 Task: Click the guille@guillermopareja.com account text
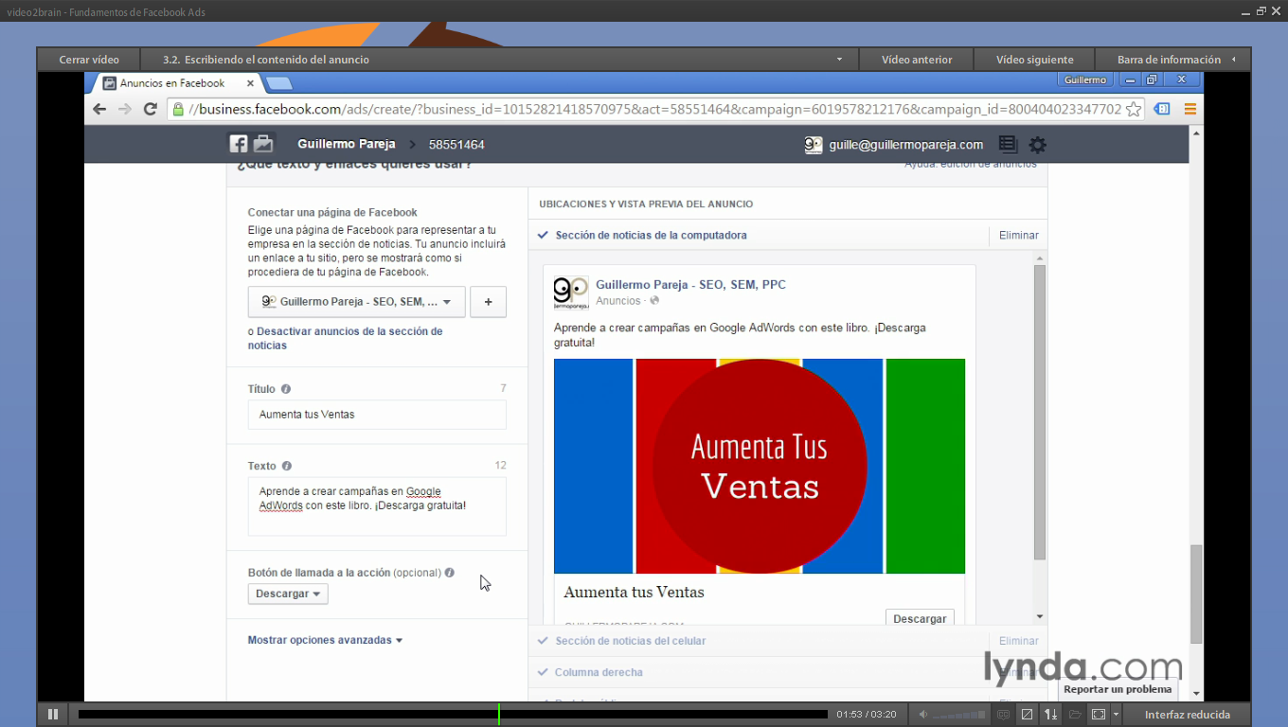pos(906,145)
